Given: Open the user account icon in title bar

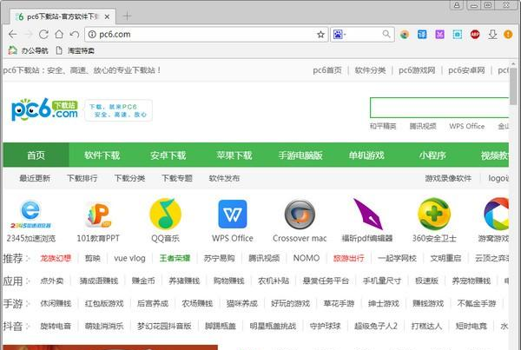Looking at the screenshot, I should [x=457, y=4].
